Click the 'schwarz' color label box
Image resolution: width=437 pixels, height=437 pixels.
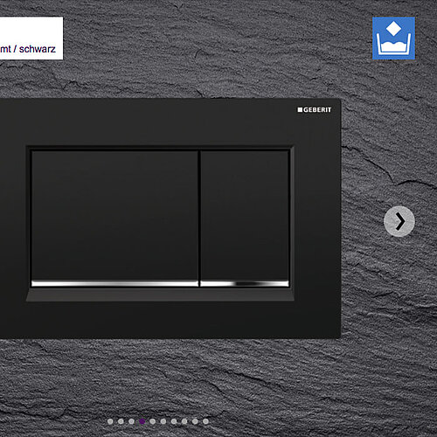(x=31, y=38)
